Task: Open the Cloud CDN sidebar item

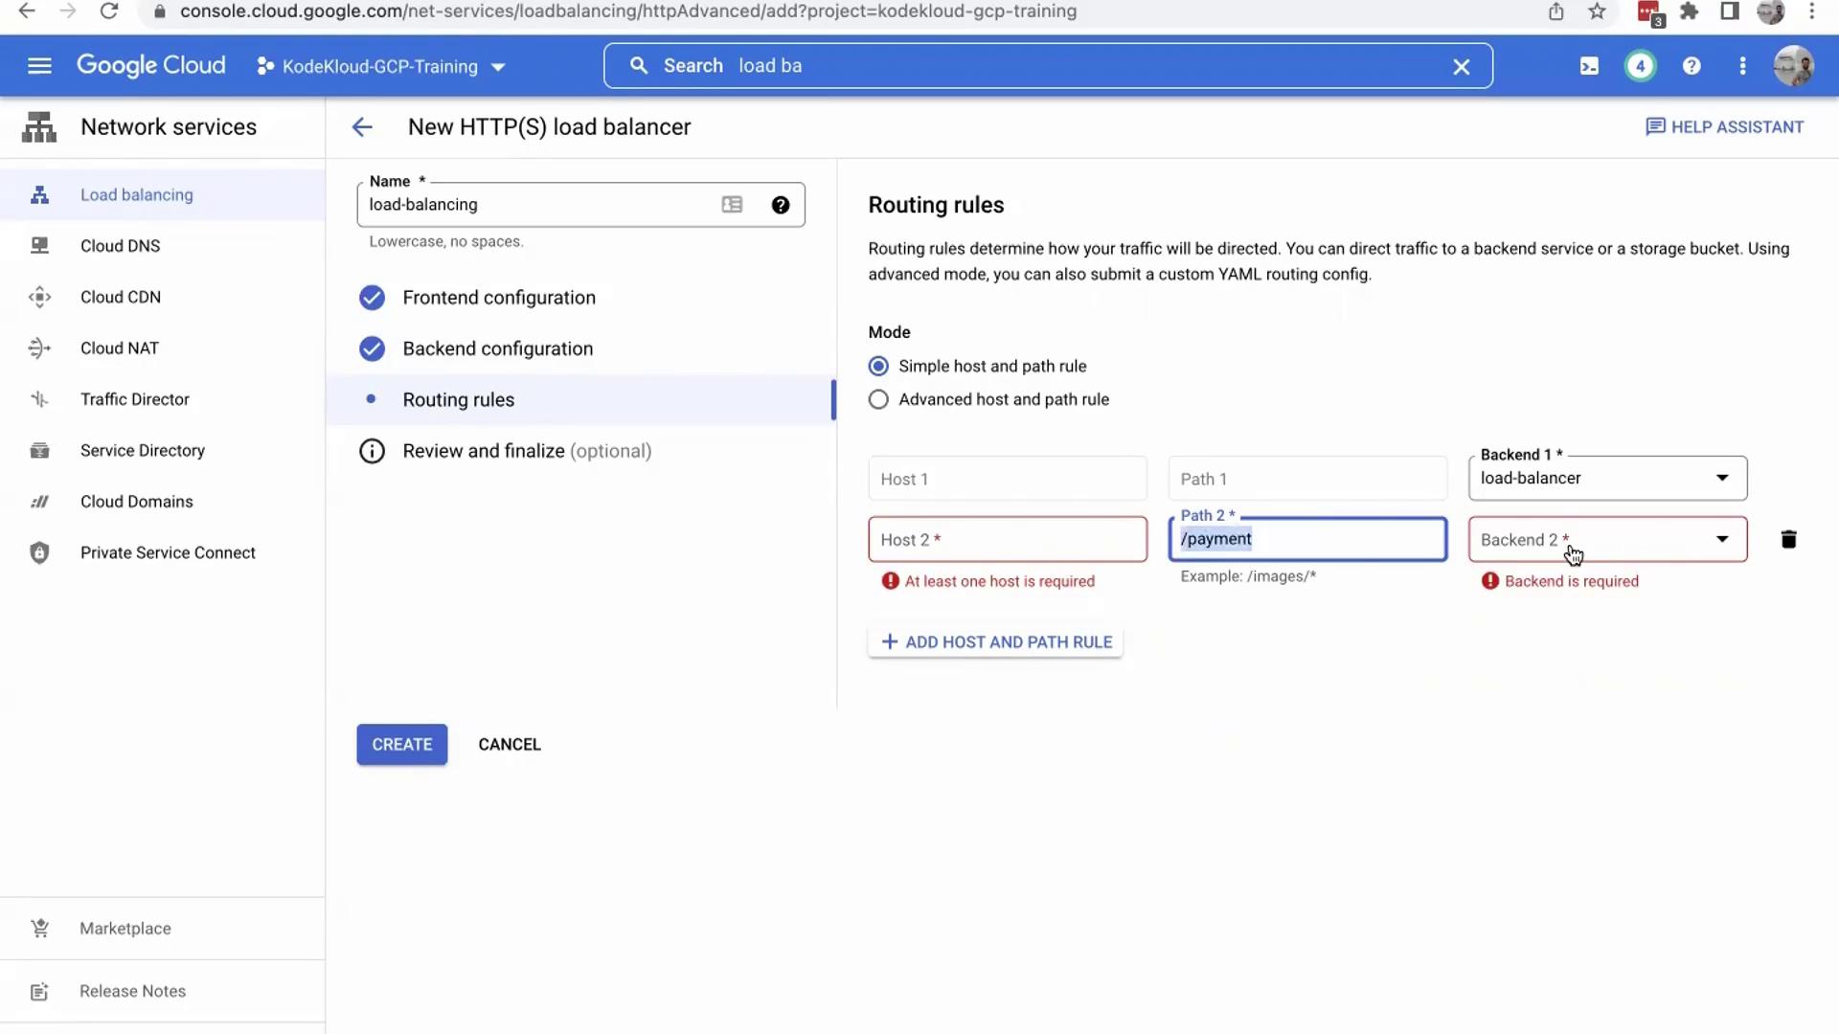Action: coord(121,298)
